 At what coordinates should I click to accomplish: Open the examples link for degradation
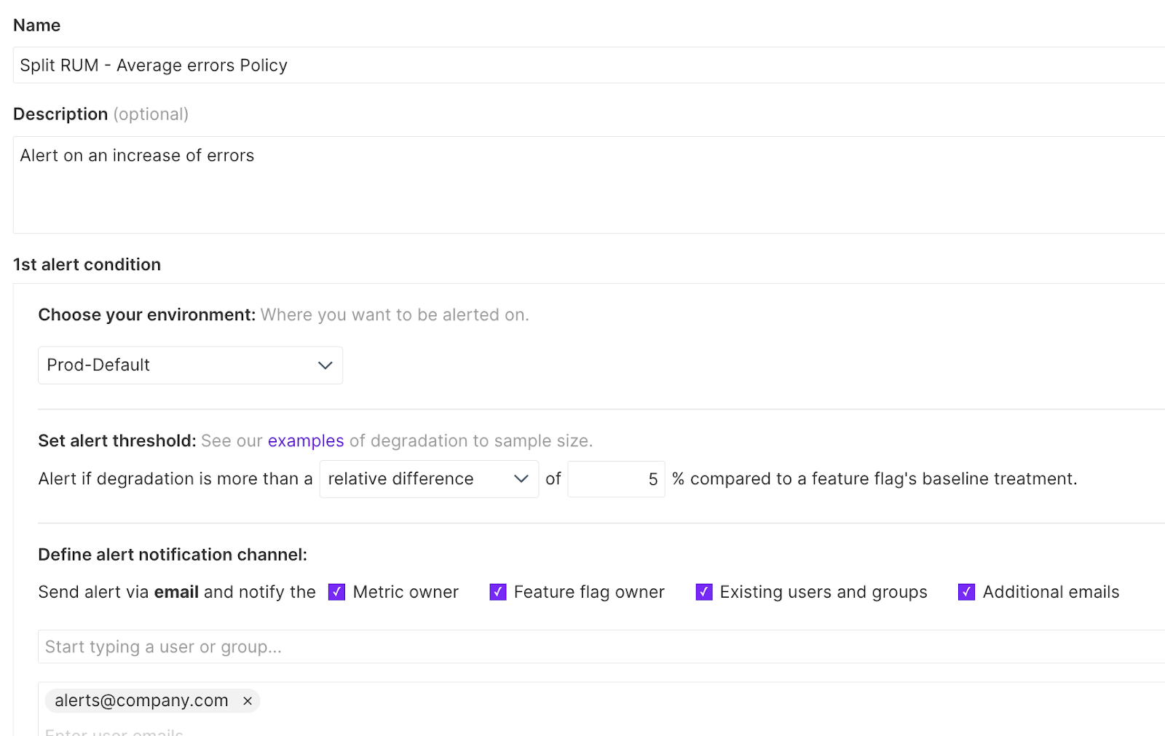[306, 441]
